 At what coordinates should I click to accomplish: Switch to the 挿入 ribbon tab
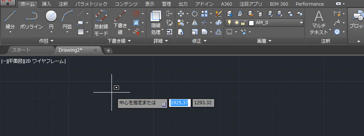(x=46, y=4)
